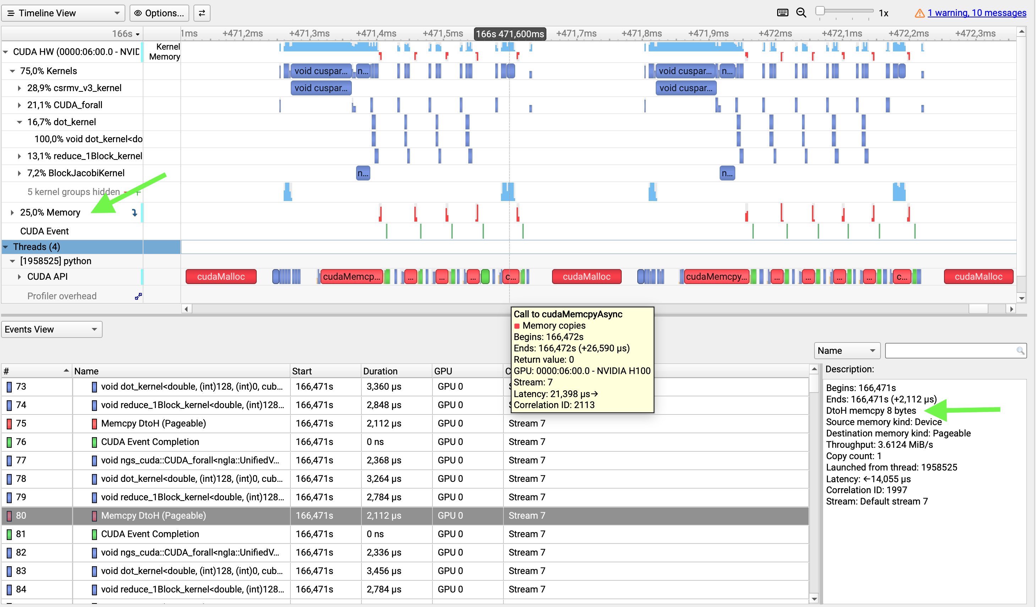Collapse the 75,0% Kernels row

tap(13, 71)
